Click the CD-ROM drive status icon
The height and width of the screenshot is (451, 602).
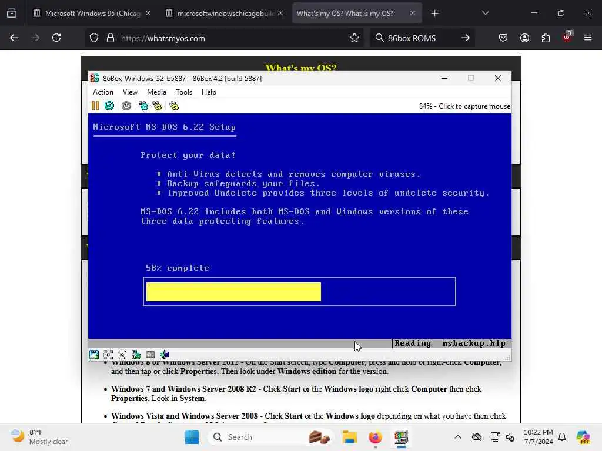point(122,355)
